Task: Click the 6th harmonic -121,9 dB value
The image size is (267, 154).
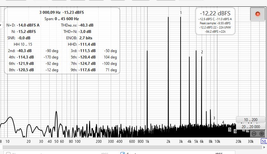Action: (x=25, y=64)
